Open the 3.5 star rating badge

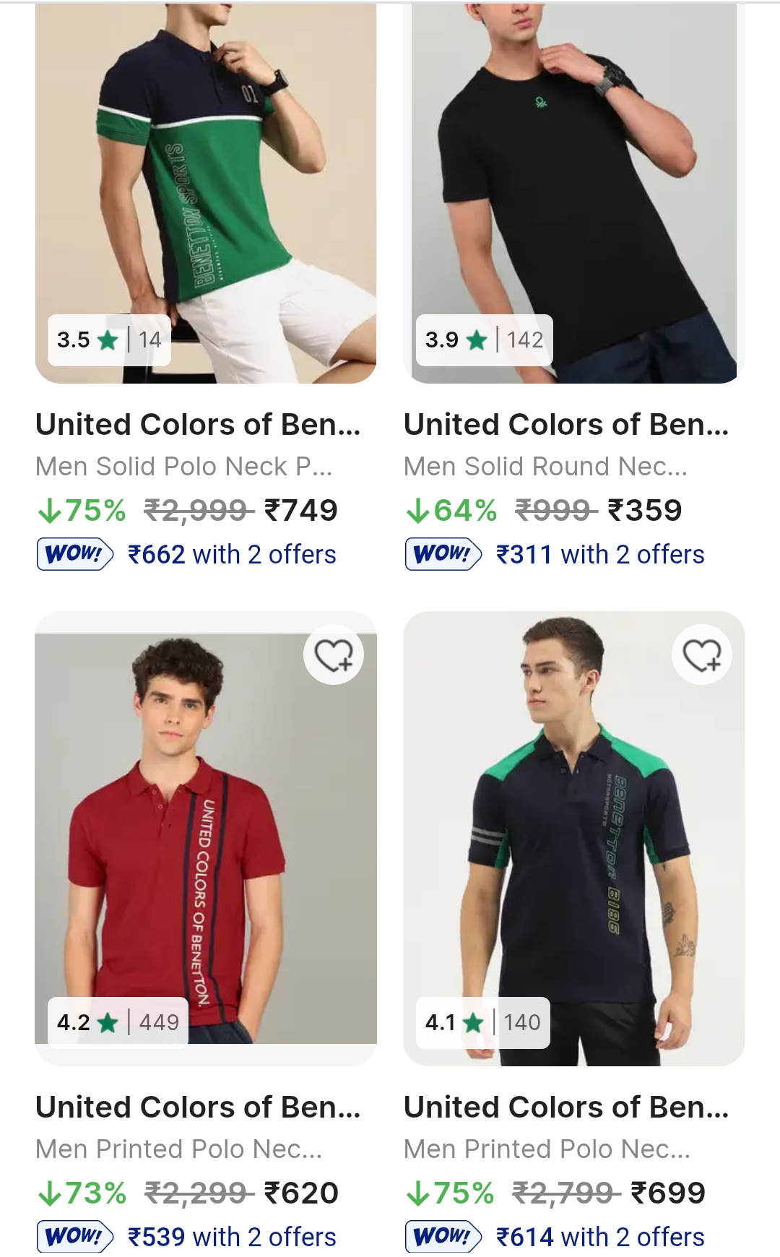click(x=109, y=340)
